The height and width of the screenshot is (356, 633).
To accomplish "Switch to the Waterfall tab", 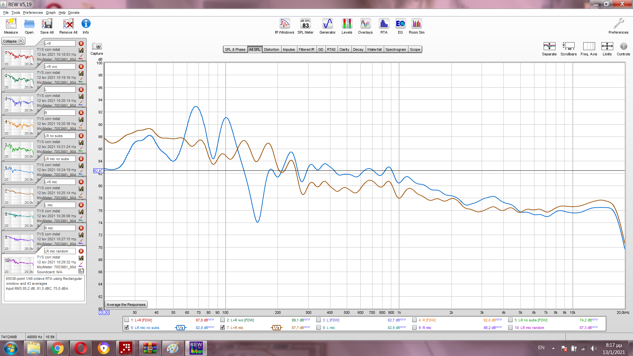I will [374, 49].
